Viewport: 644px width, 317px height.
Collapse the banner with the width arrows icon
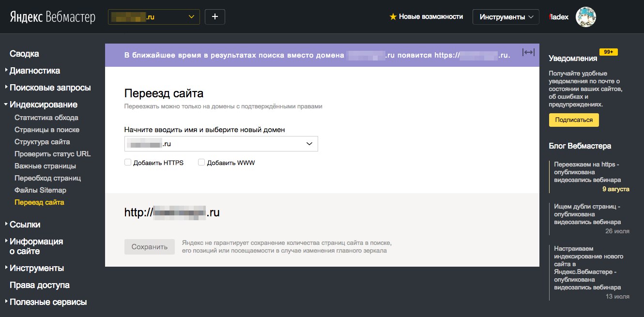(528, 52)
